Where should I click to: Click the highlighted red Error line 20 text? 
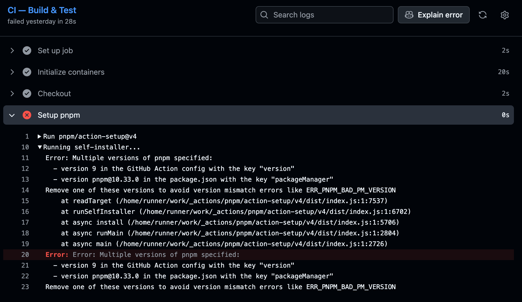coord(142,255)
